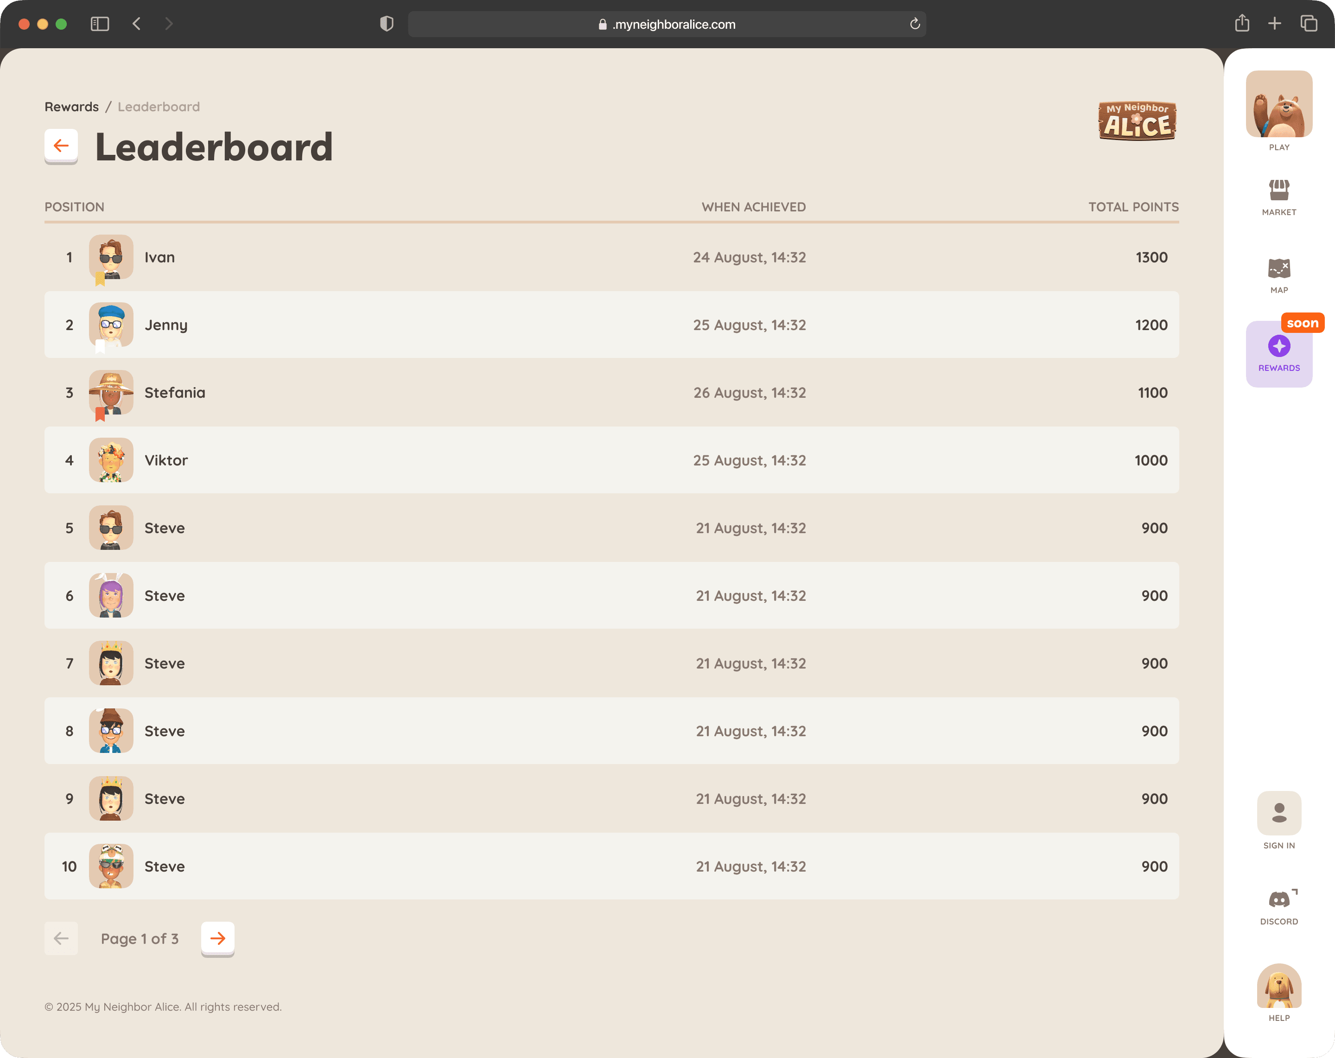Image resolution: width=1335 pixels, height=1058 pixels.
Task: Click the orange back arrow beside Leaderboard
Action: click(61, 146)
